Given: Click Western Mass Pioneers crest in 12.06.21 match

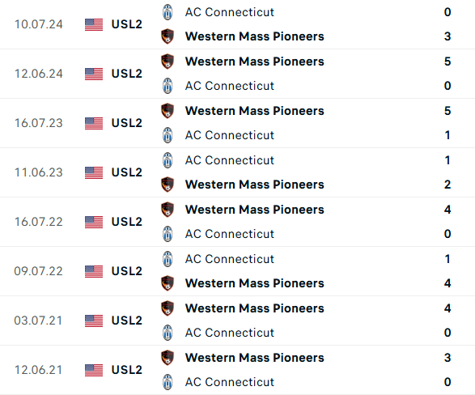Looking at the screenshot, I should [168, 358].
